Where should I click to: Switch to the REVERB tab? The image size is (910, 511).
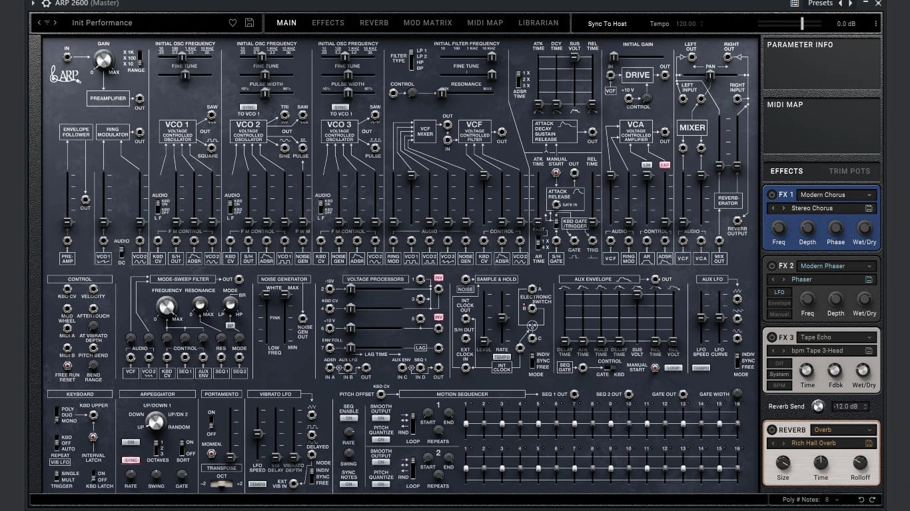tap(374, 23)
